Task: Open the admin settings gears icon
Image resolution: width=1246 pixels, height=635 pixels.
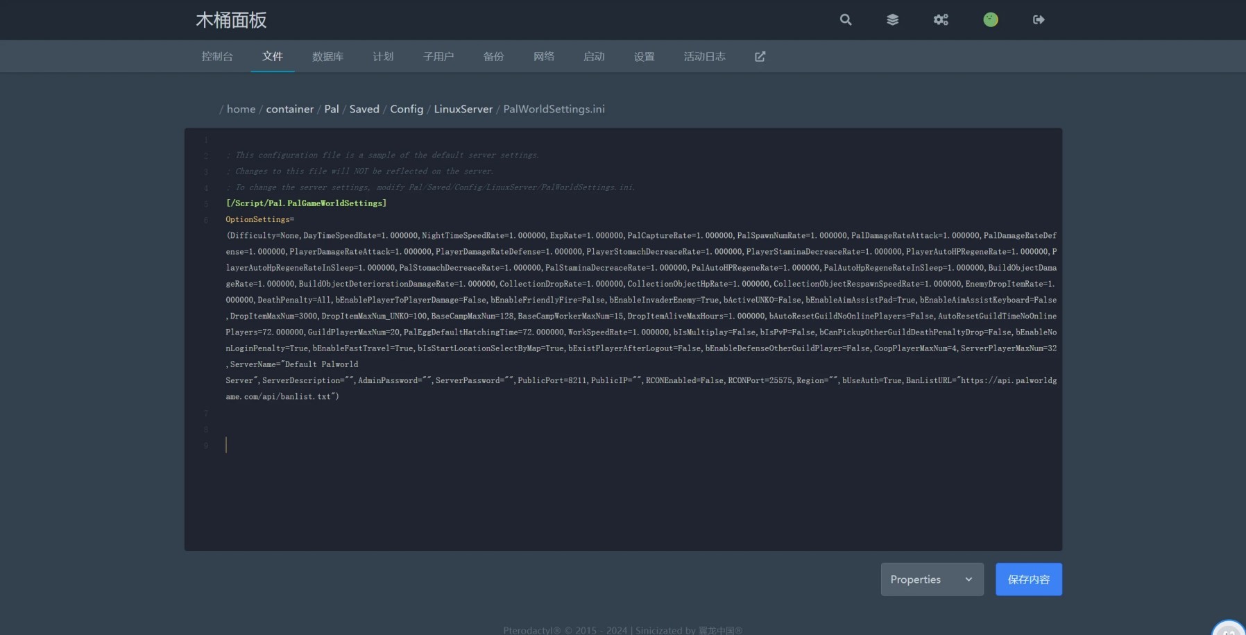Action: coord(941,19)
